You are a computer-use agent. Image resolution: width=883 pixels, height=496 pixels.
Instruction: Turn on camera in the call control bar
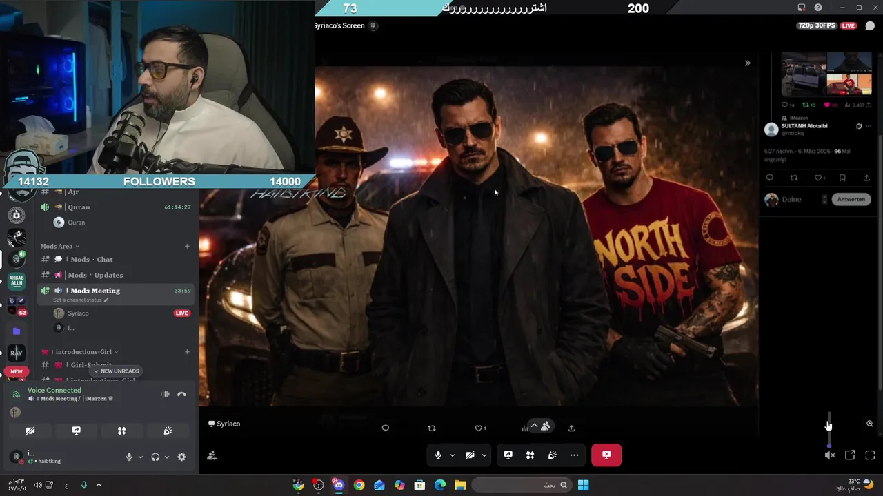(x=470, y=455)
